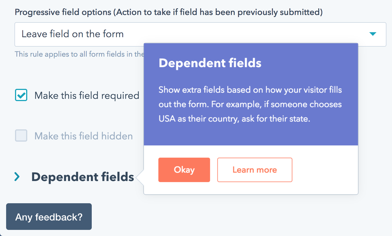Tick the Make this field hidden checkbox
Viewport: 392px width, 236px height.
click(x=21, y=136)
